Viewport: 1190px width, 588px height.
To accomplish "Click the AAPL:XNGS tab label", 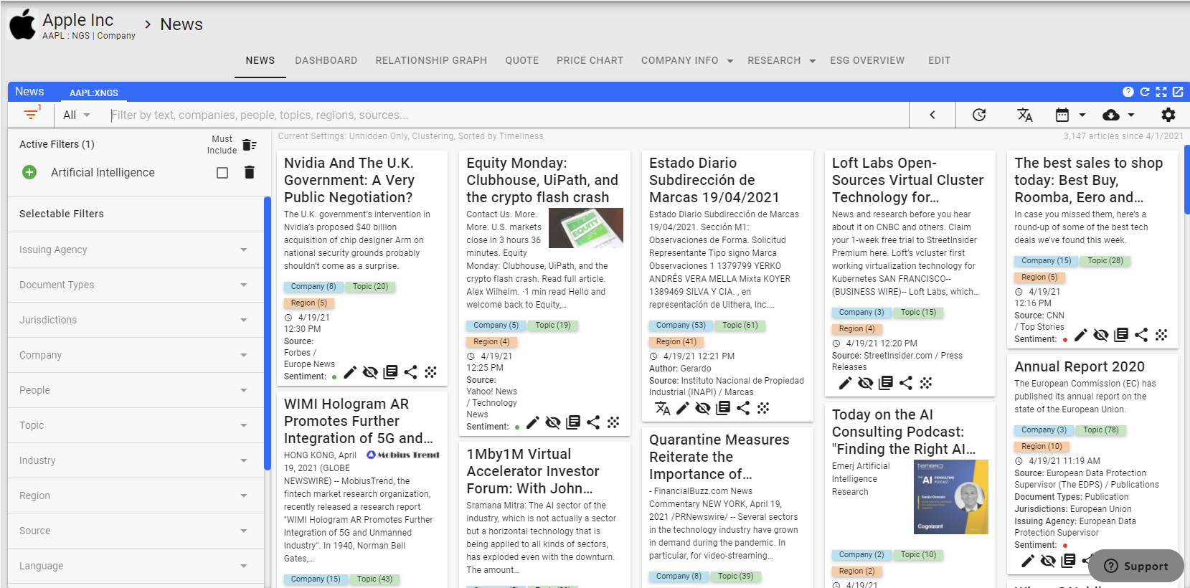I will tap(94, 93).
